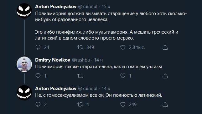Like the tweet with 249 likes
The width and height of the screenshot is (202, 114).
click(x=123, y=105)
